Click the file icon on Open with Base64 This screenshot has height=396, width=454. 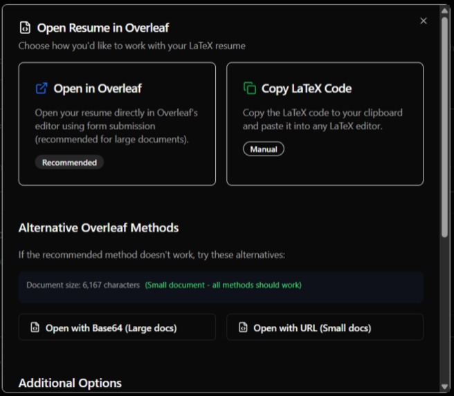tap(35, 328)
